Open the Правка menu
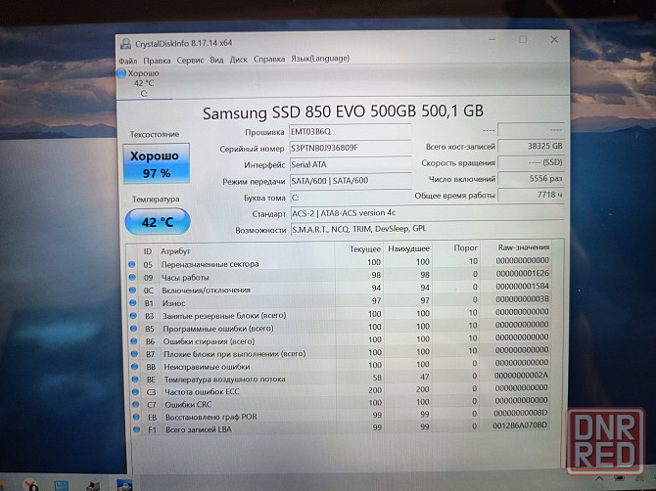656x491 pixels. [x=157, y=61]
